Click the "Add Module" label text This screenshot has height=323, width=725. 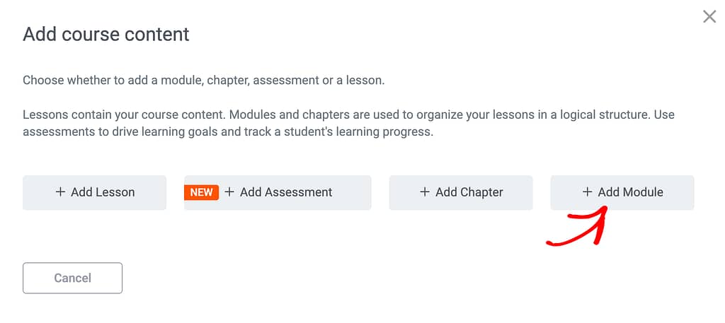pyautogui.click(x=630, y=192)
